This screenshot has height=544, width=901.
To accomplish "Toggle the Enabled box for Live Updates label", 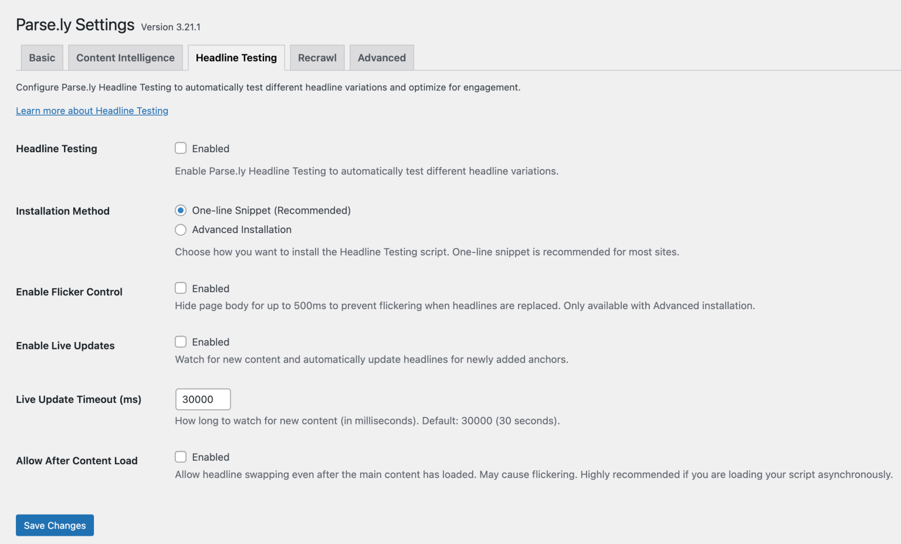I will pos(211,341).
